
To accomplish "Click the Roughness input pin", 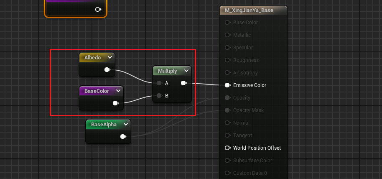I will point(227,60).
